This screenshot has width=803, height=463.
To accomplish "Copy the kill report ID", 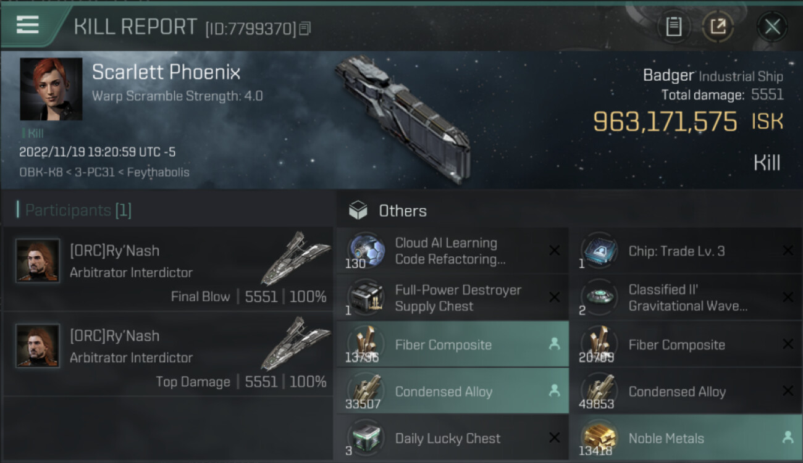I will [305, 28].
